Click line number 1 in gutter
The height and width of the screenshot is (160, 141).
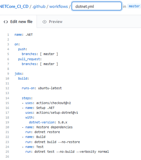pos(8,35)
